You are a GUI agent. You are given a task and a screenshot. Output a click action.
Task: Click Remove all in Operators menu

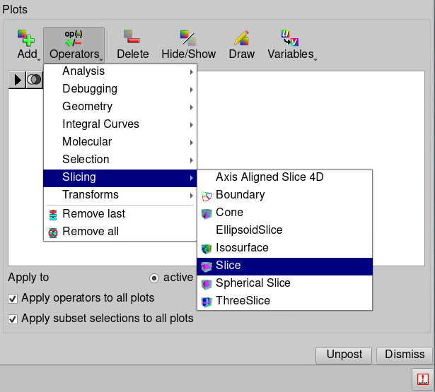(90, 232)
